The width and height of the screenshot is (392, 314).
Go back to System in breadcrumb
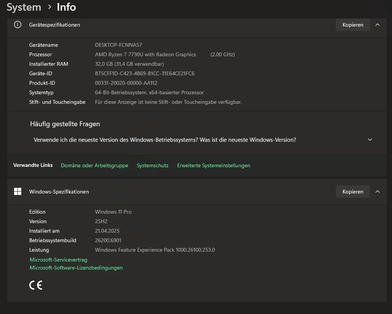(24, 7)
